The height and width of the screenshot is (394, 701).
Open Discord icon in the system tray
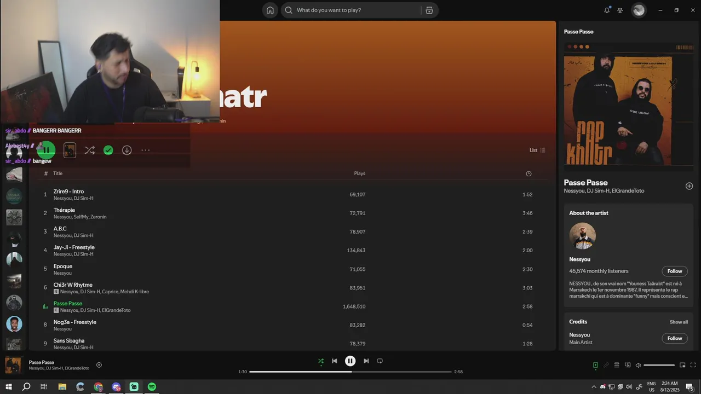click(603, 387)
